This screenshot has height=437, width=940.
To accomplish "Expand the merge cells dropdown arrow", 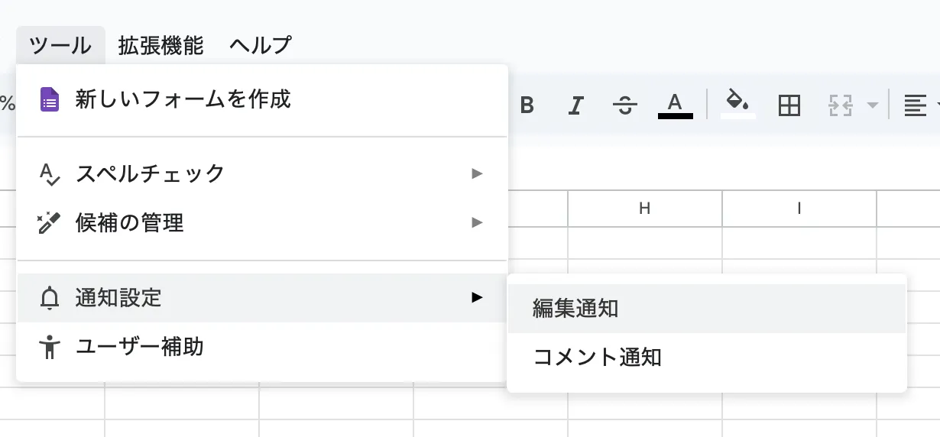I will pyautogui.click(x=872, y=105).
